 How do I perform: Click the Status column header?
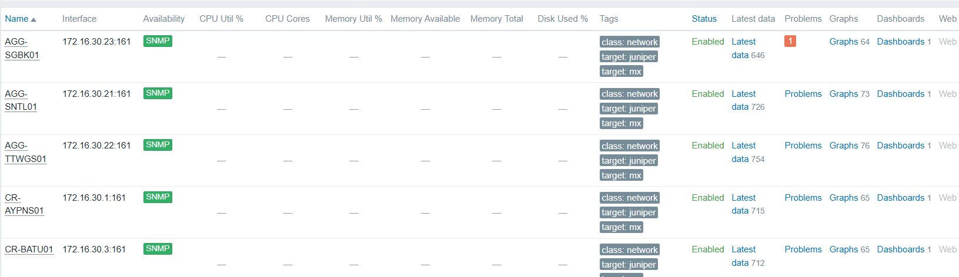point(704,19)
